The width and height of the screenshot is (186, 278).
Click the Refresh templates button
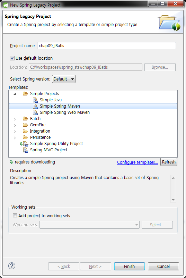(169, 162)
